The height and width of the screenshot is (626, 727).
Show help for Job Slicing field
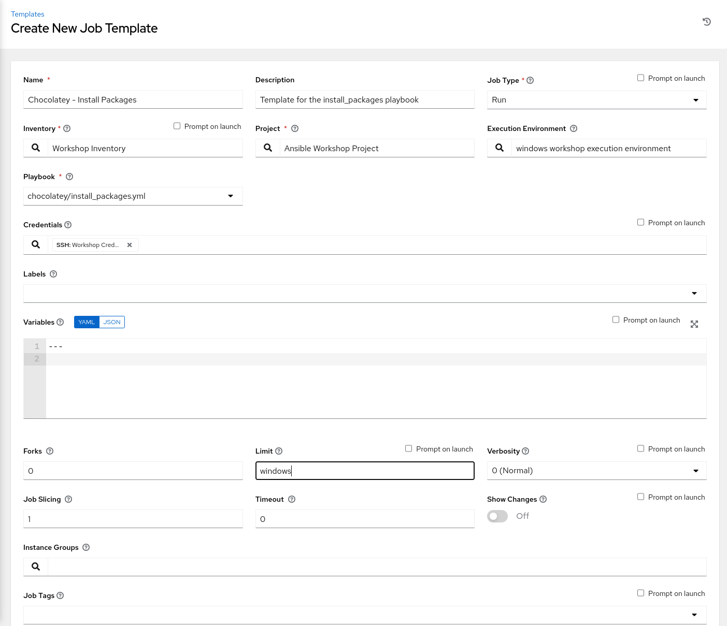pyautogui.click(x=68, y=499)
